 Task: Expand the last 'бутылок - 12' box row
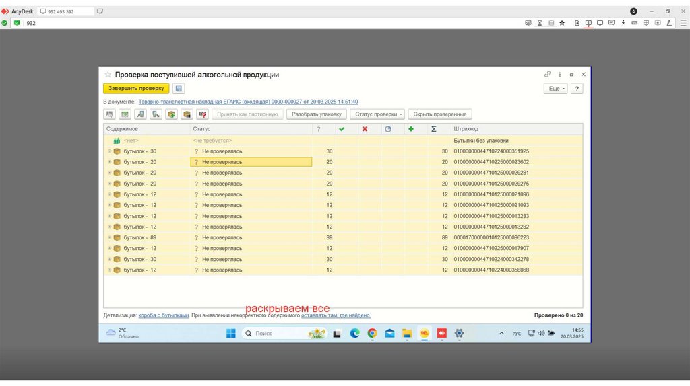pos(109,270)
